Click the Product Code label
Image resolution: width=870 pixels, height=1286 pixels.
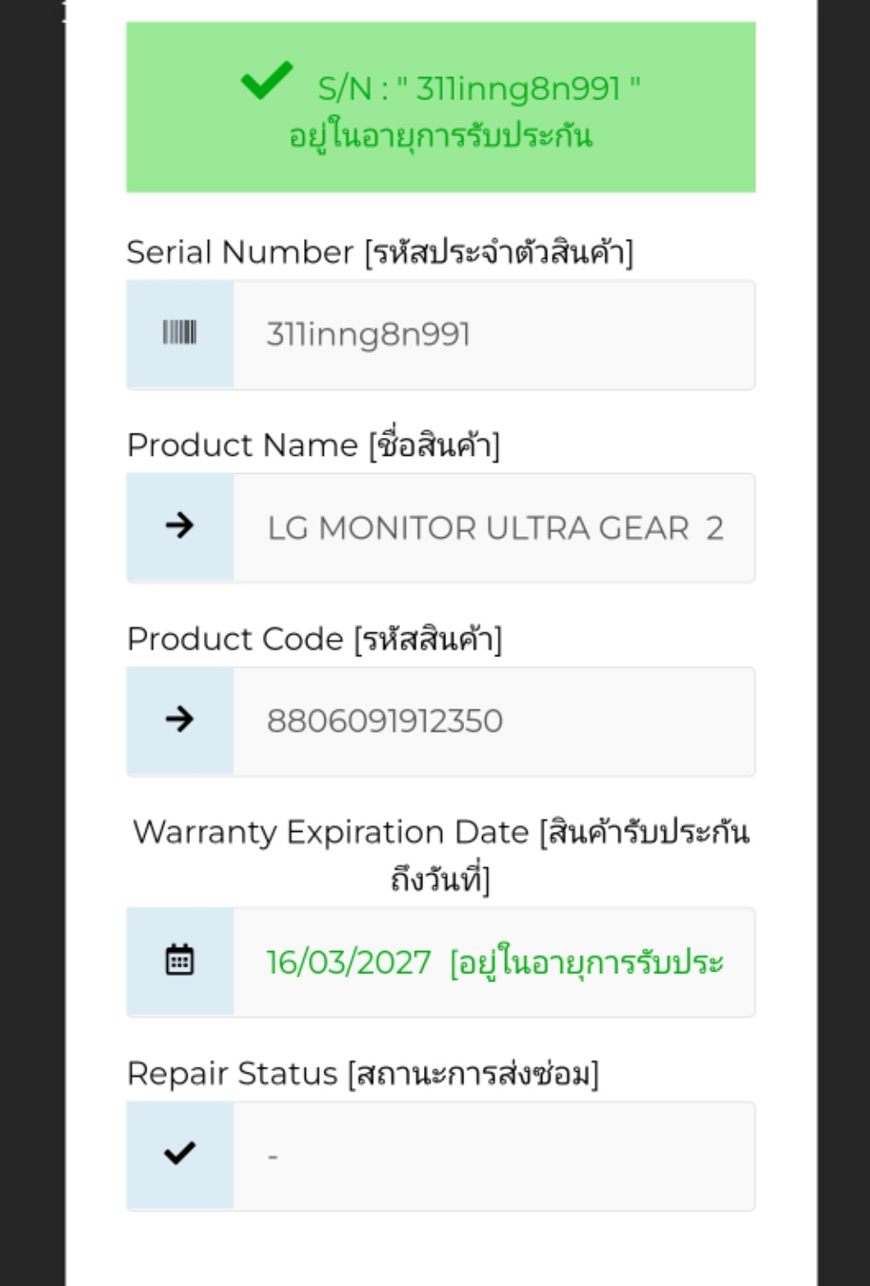click(x=314, y=639)
